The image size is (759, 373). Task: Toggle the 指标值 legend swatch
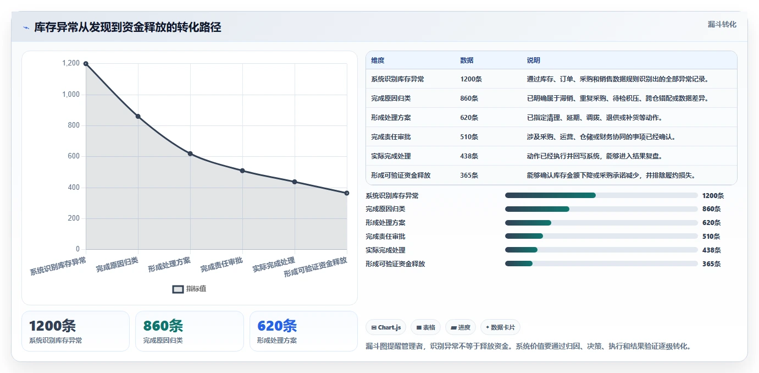[x=178, y=289]
